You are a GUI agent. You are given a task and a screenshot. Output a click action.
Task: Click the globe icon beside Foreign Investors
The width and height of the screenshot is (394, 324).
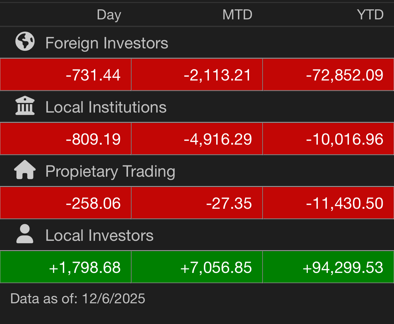25,41
